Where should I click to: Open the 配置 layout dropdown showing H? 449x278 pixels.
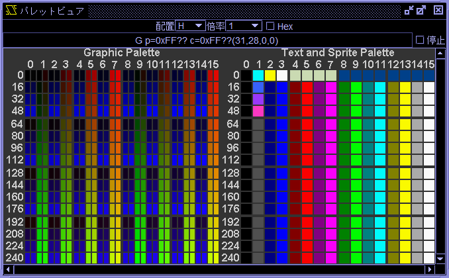pyautogui.click(x=190, y=26)
